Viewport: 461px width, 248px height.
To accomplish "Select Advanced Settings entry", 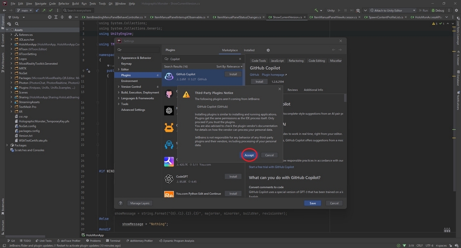I will click(133, 110).
